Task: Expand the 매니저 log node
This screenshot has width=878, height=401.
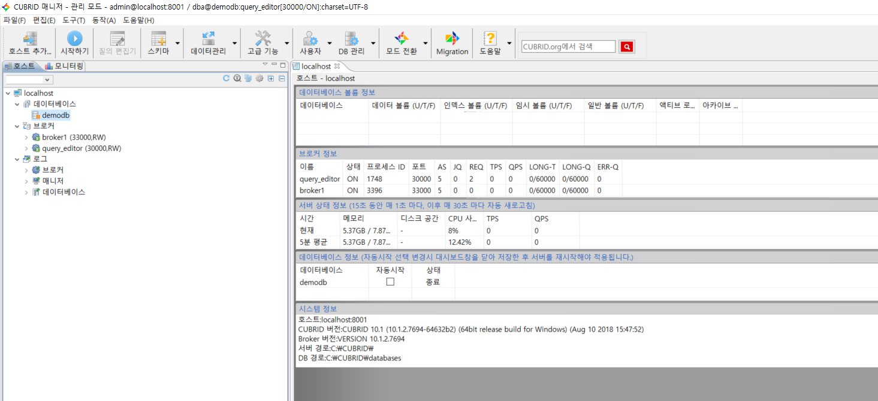Action: coord(26,181)
